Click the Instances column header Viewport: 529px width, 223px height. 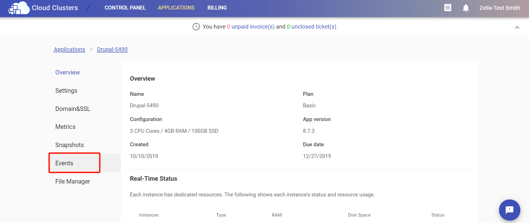click(149, 215)
